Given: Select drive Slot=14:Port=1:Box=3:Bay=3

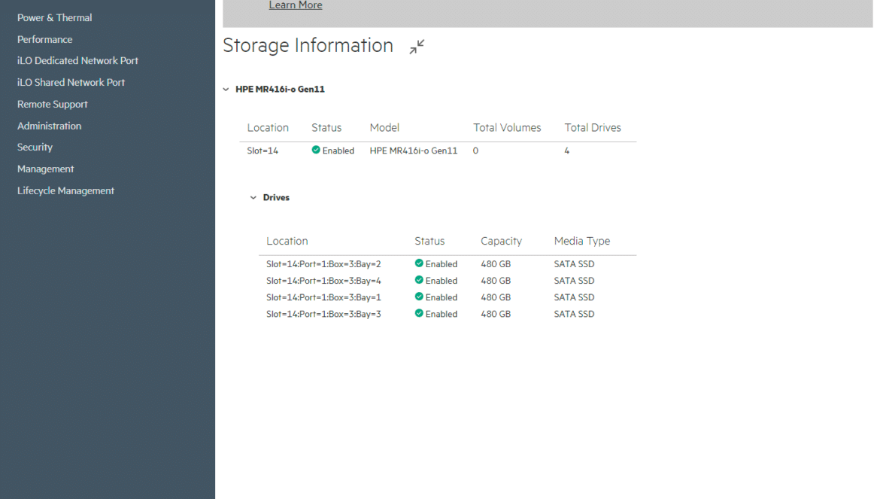Looking at the screenshot, I should (324, 314).
